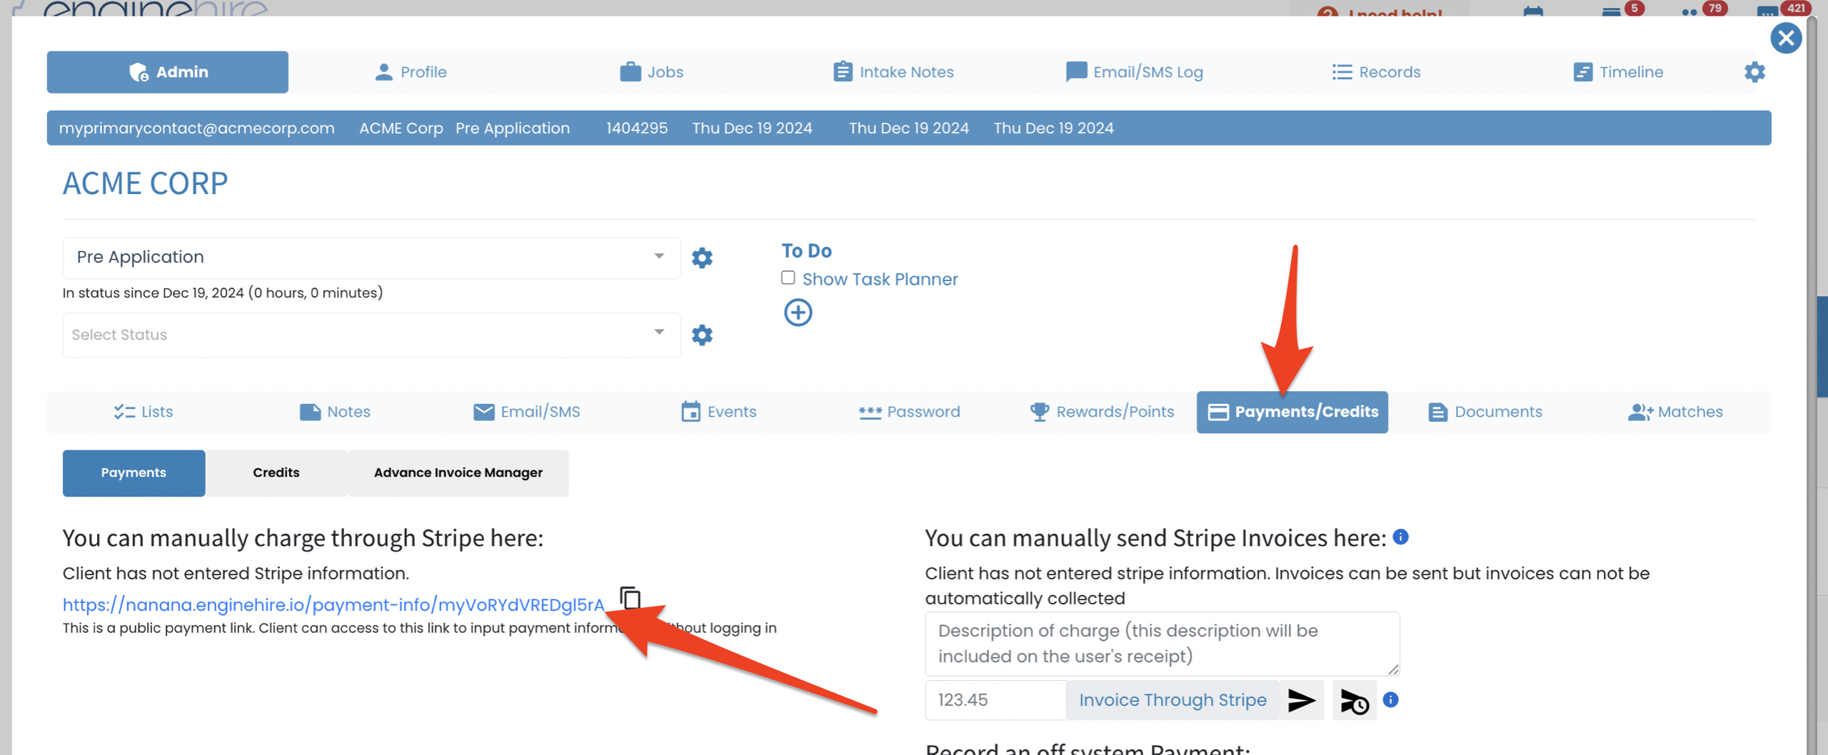
Task: Add a new To Do with plus icon
Action: tap(798, 313)
